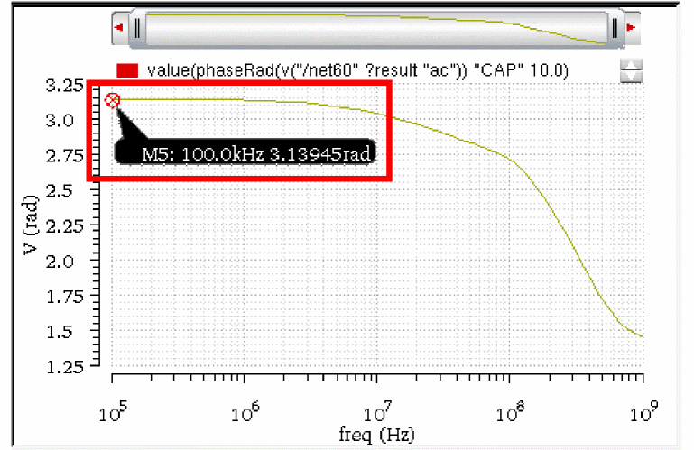Screen dimensions: 694x450
Task: Click the 2.0 tick label on the y-axis
Action: 60,262
